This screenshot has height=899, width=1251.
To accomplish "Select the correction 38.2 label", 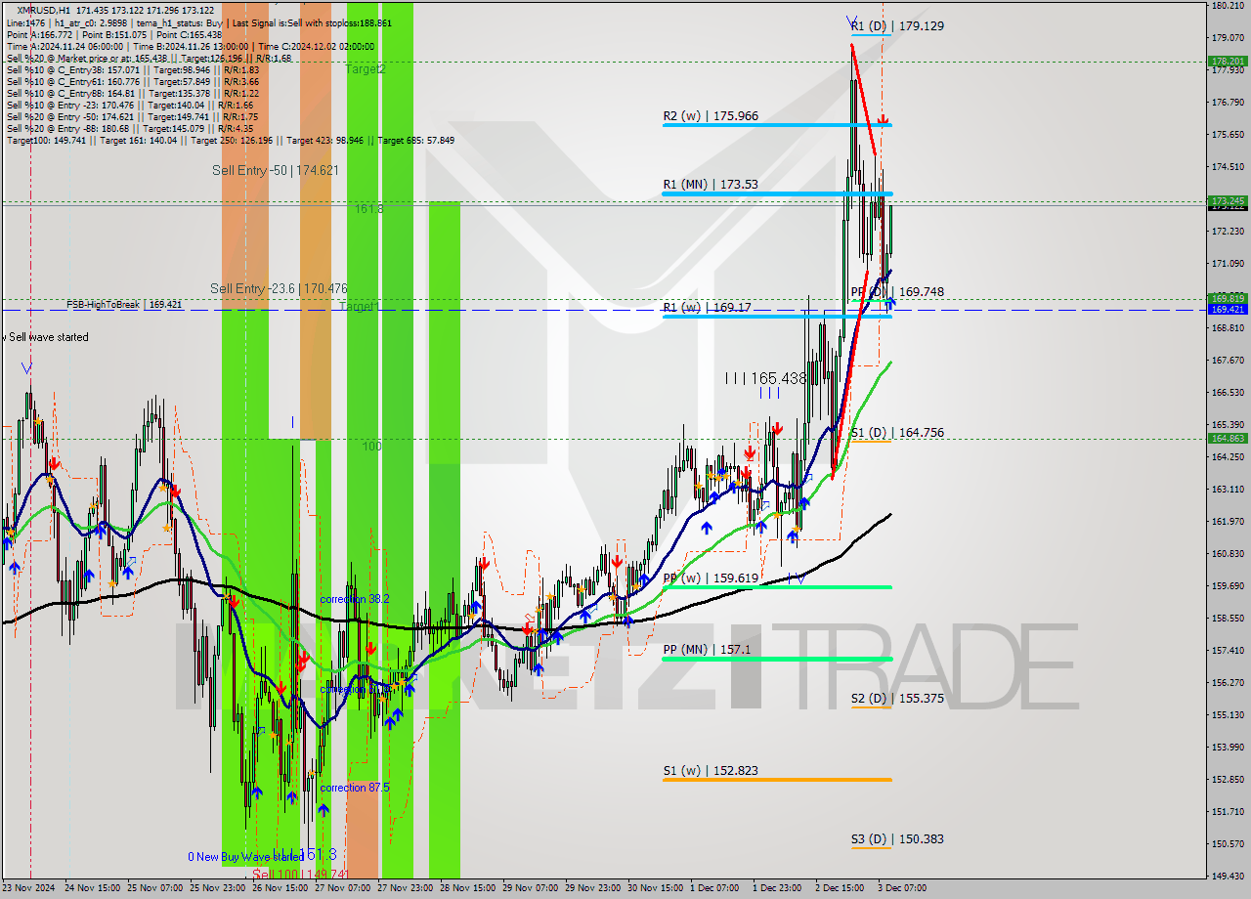I will click(x=356, y=599).
